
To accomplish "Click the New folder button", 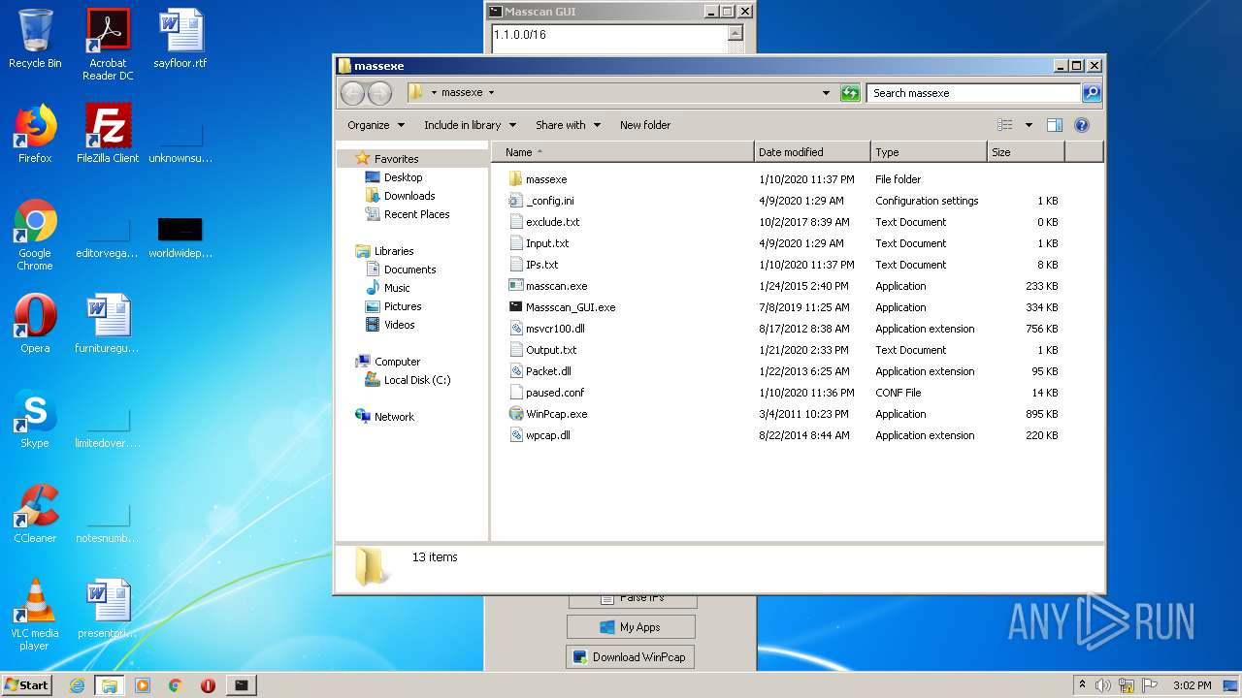I will click(645, 125).
